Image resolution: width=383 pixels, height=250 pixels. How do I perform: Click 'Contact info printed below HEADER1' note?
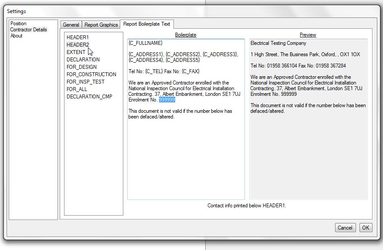click(247, 206)
